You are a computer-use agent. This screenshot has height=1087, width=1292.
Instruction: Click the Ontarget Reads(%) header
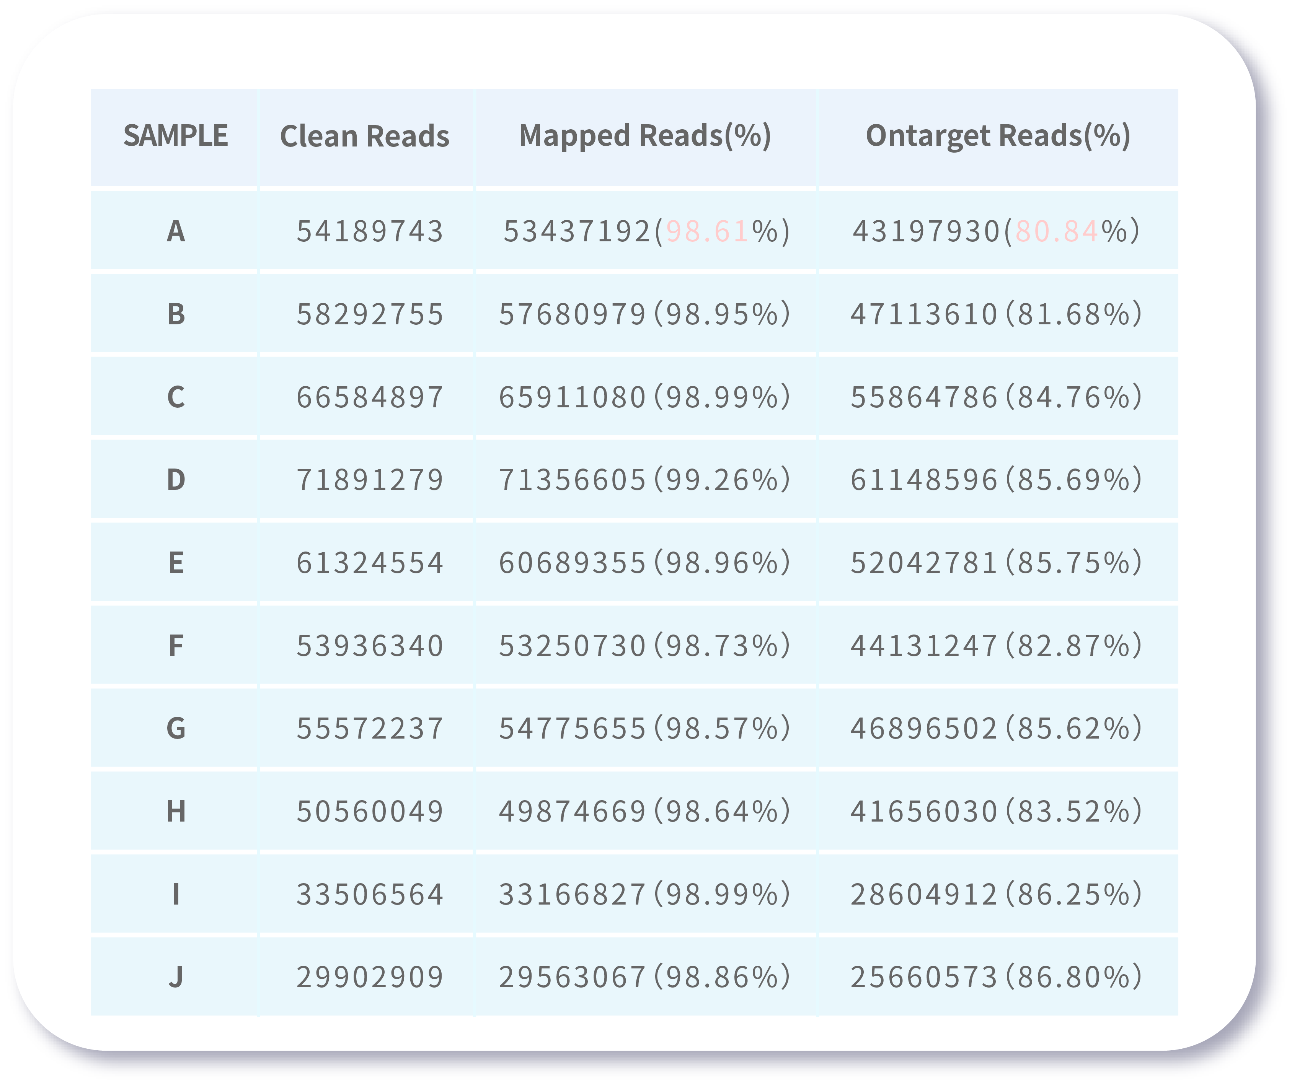click(998, 136)
